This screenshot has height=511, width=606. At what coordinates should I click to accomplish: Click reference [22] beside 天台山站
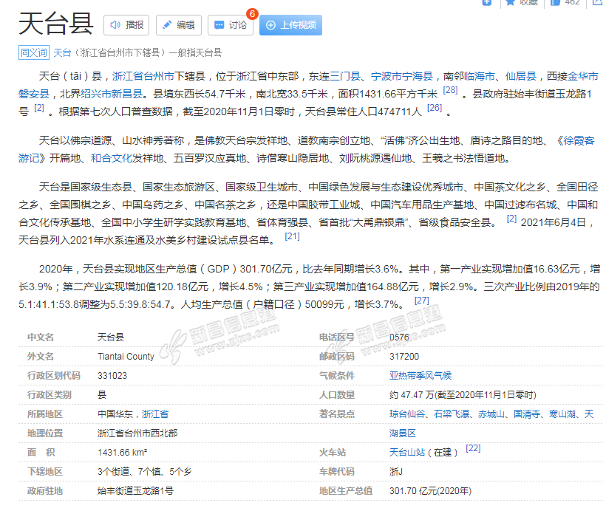tap(473, 448)
